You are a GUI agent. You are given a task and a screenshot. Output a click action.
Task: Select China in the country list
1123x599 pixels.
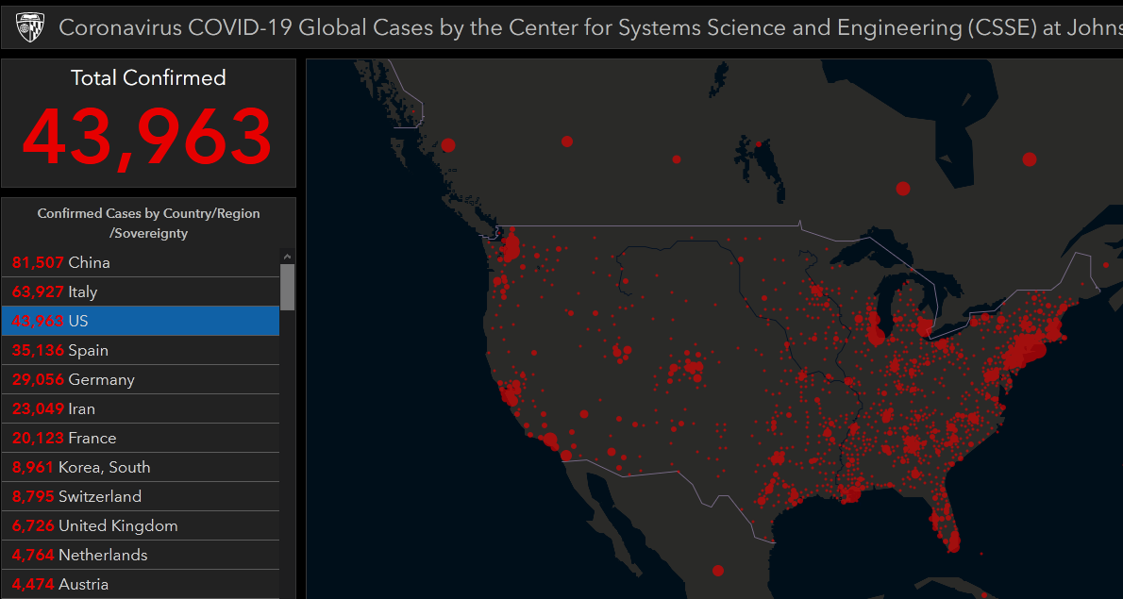click(141, 262)
